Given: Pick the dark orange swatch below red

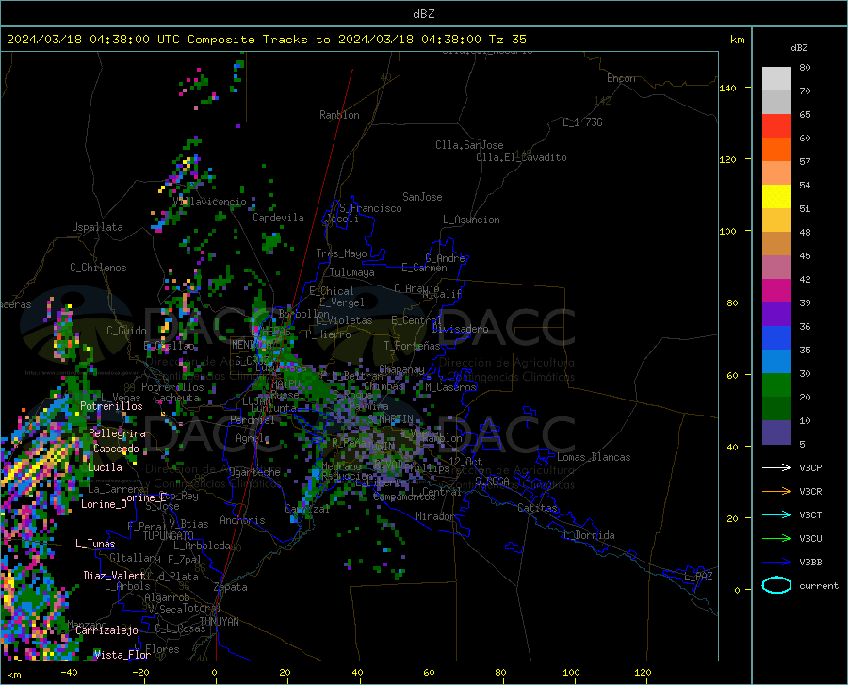Looking at the screenshot, I should [776, 150].
